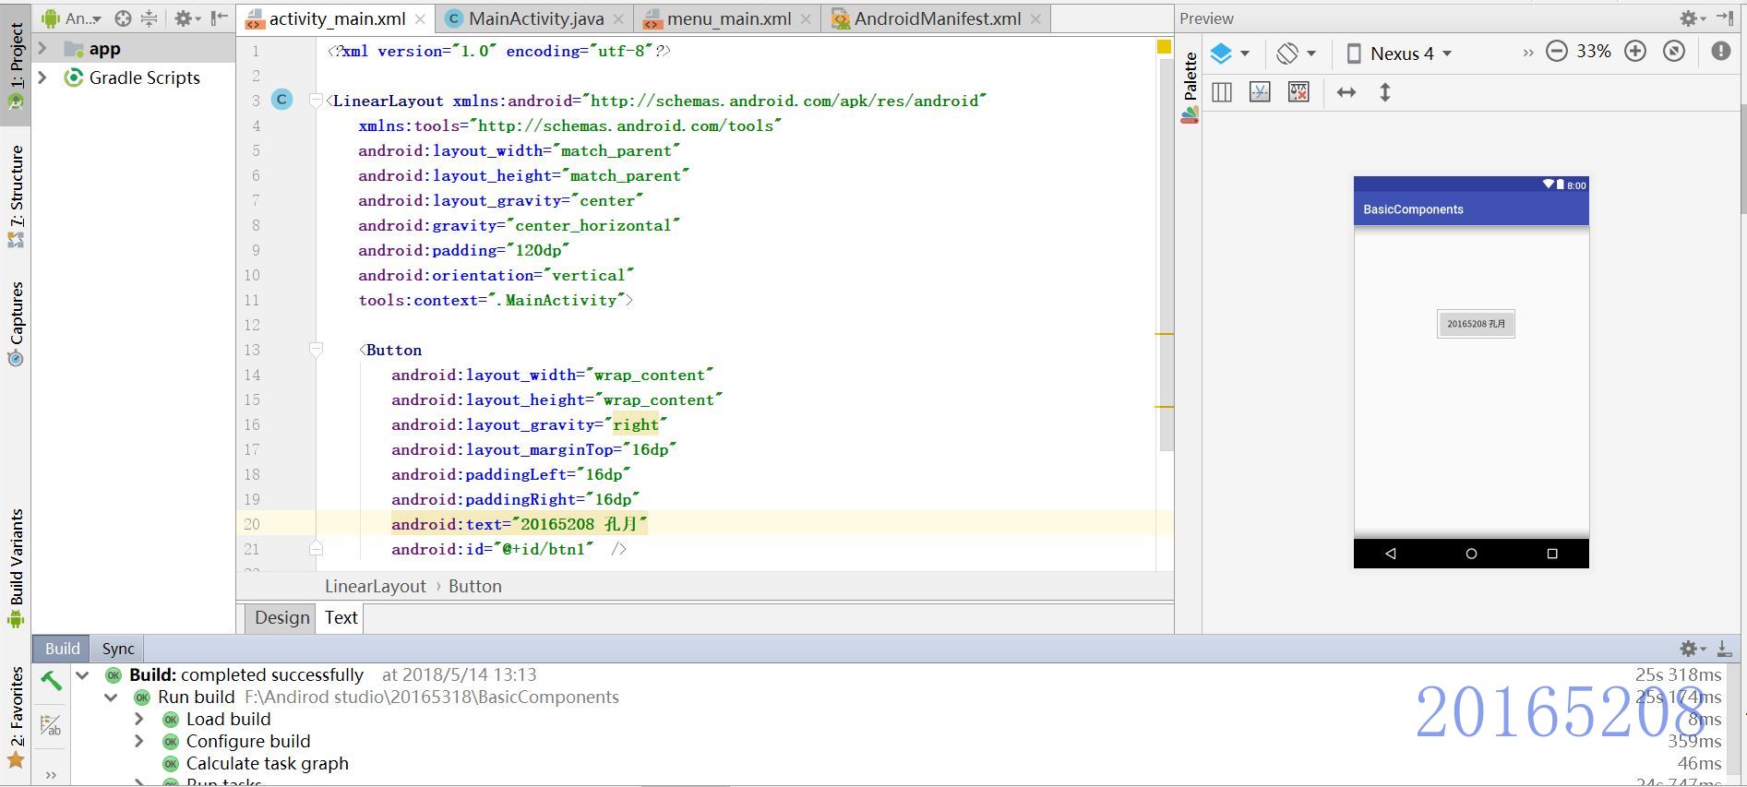Collapse the Run build node
Screen dimensions: 1747x787
click(x=111, y=698)
